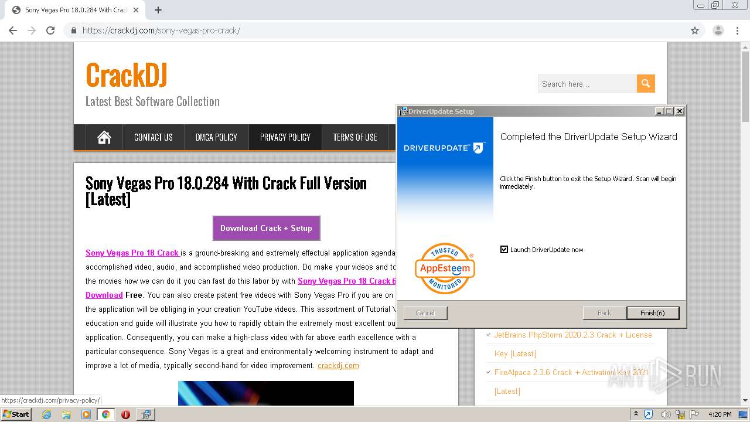Click the 4:20 PM system clock
Viewport: 750px width, 422px height.
tap(720, 414)
